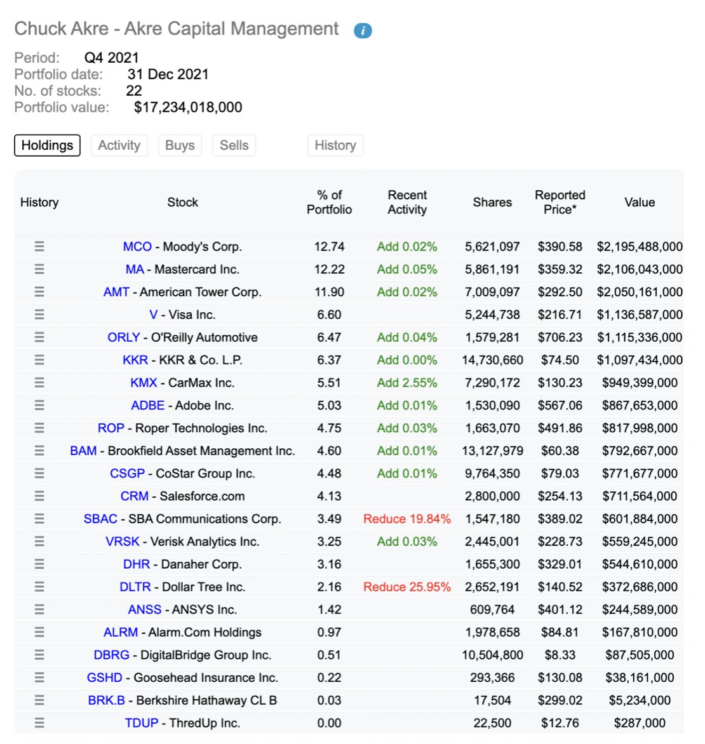Open history icon for ThredUp Inc. row
The width and height of the screenshot is (705, 744).
click(x=39, y=722)
